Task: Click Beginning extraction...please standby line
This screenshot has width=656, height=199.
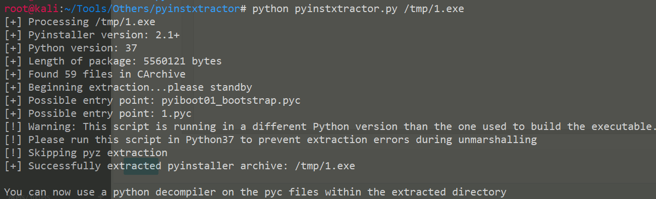Action: click(128, 87)
